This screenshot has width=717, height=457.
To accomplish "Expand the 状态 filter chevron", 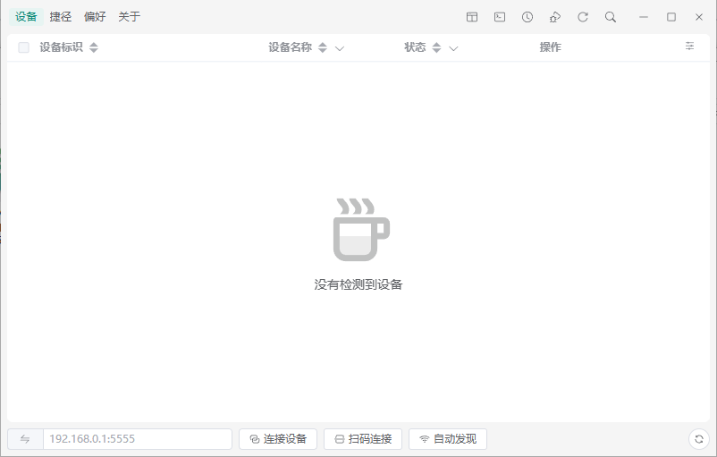I will click(453, 48).
